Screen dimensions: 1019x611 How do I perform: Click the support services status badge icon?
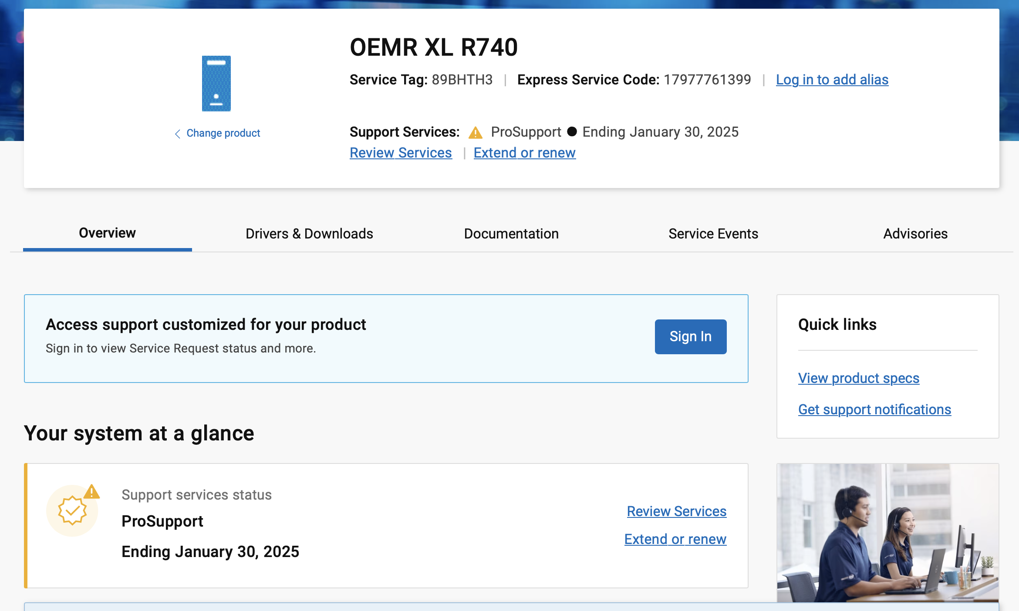coord(73,510)
